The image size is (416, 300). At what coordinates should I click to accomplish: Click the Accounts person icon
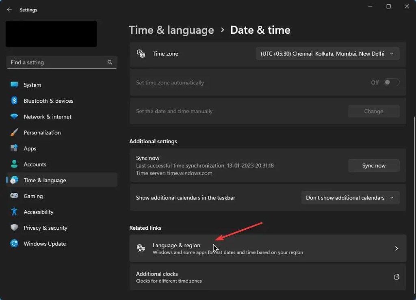pos(14,164)
